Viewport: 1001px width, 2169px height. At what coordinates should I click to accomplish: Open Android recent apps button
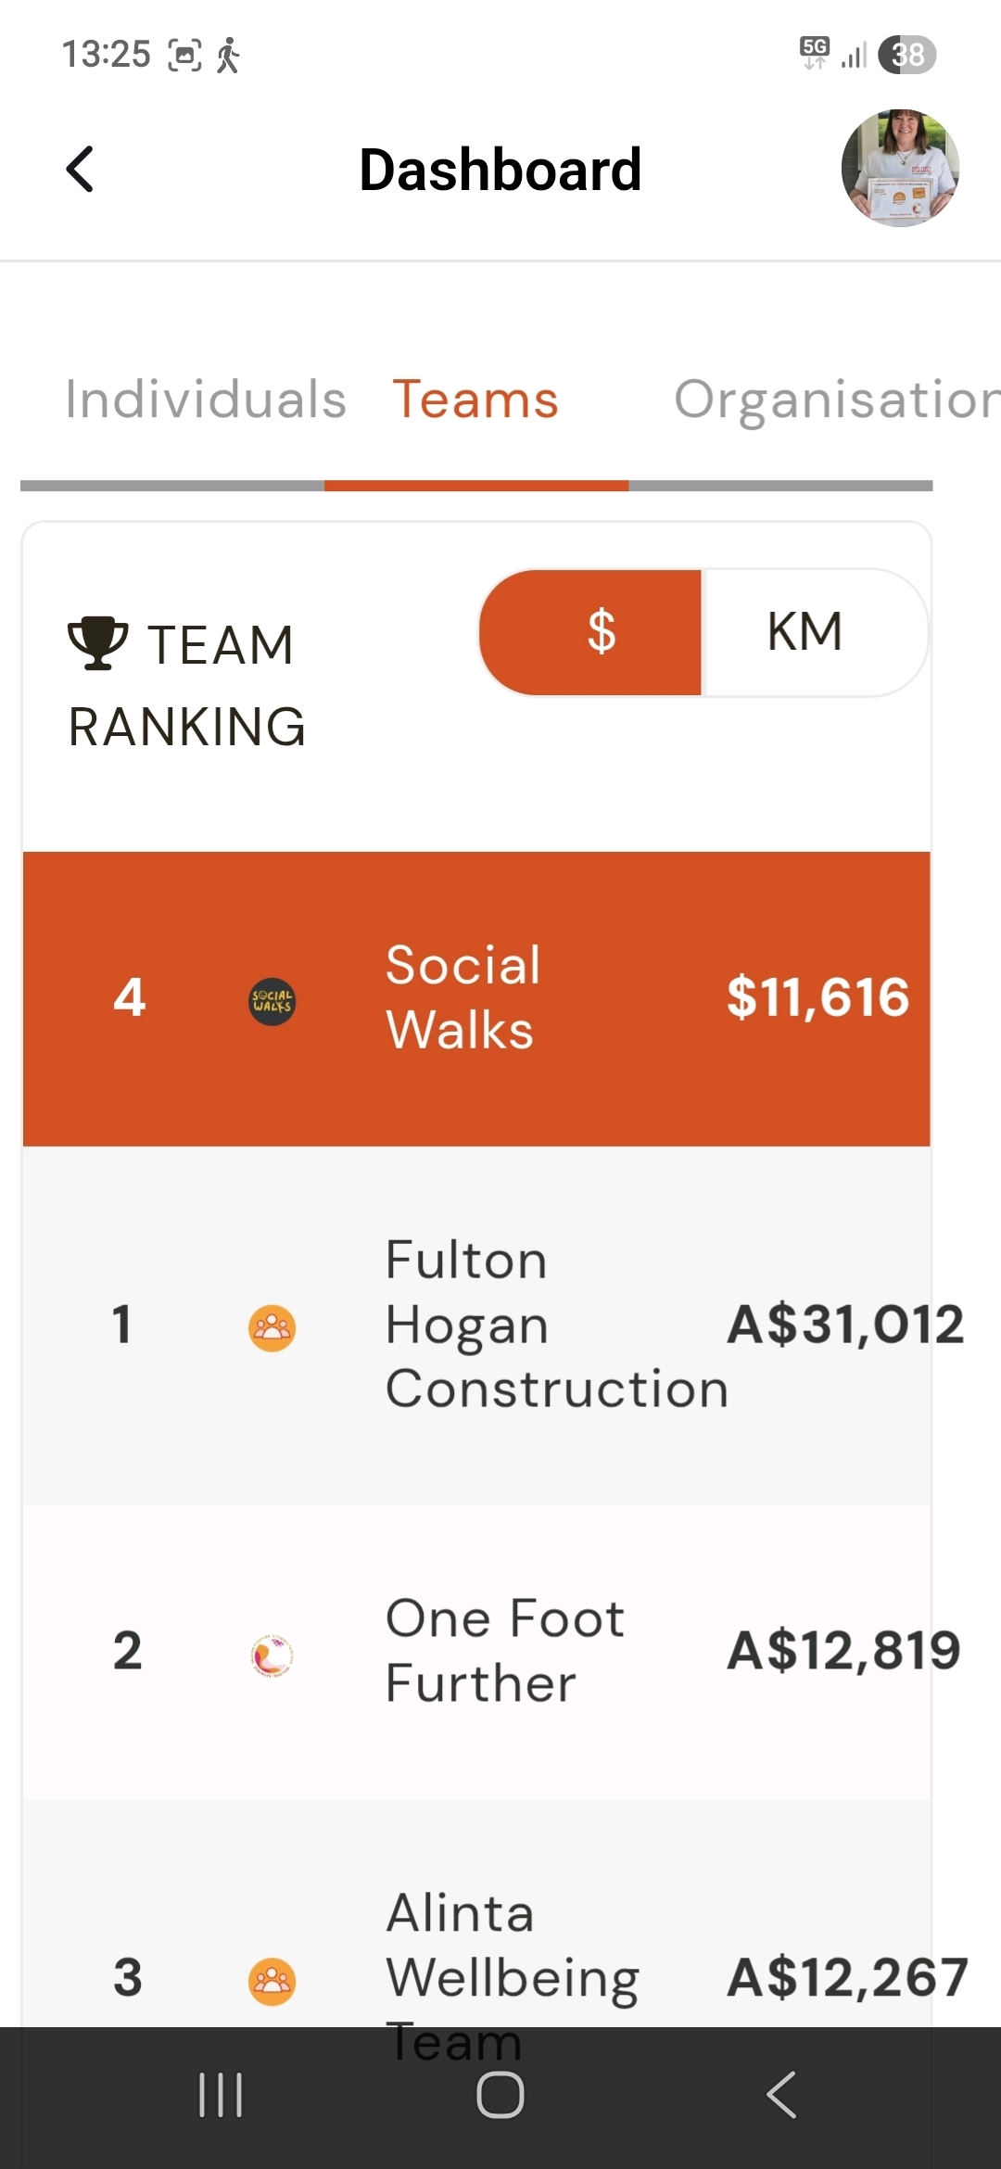tap(221, 2095)
